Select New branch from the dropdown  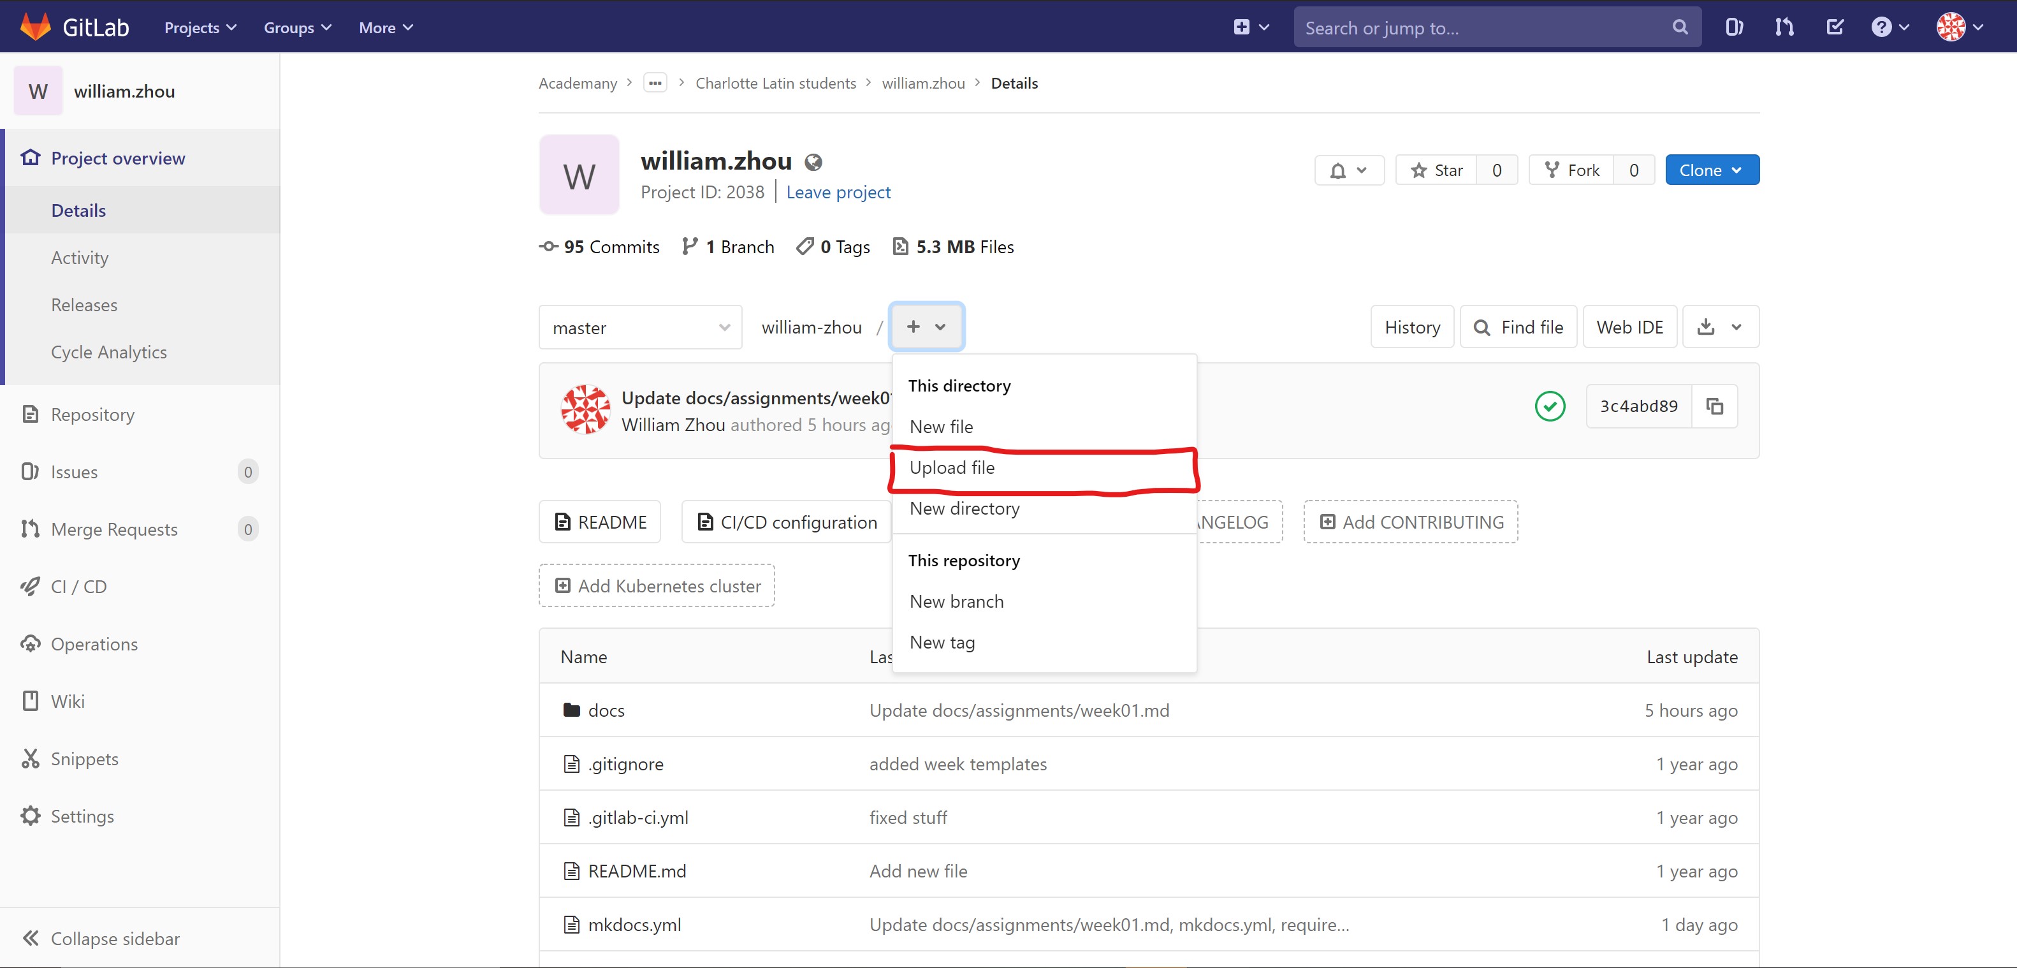1044,601
